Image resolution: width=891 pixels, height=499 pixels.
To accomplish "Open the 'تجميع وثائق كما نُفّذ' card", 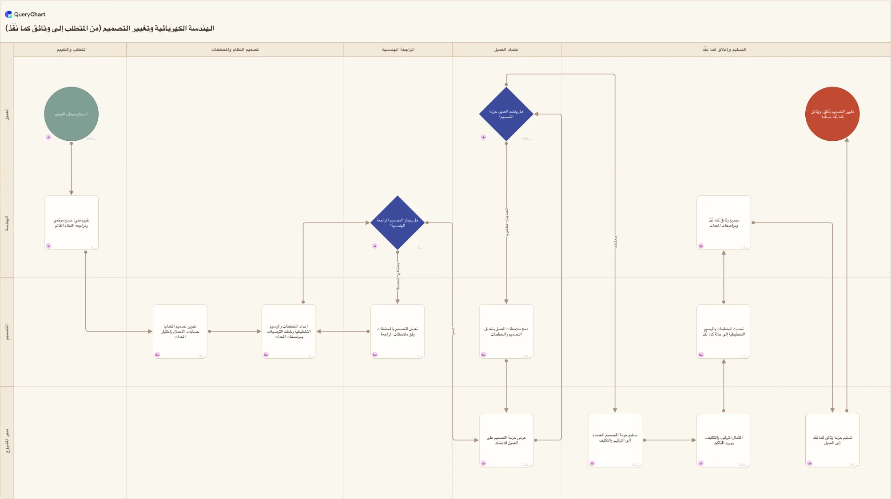I will (x=724, y=223).
